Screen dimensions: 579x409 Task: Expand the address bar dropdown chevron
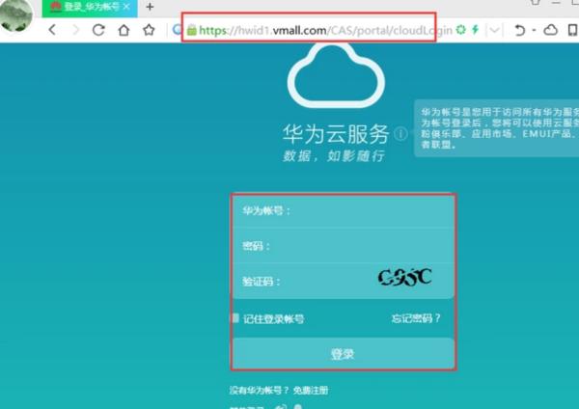[x=494, y=30]
